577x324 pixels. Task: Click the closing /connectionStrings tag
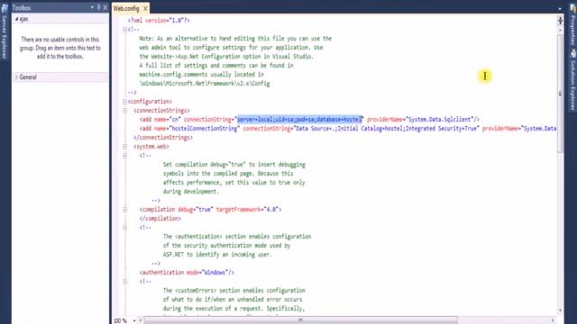163,138
